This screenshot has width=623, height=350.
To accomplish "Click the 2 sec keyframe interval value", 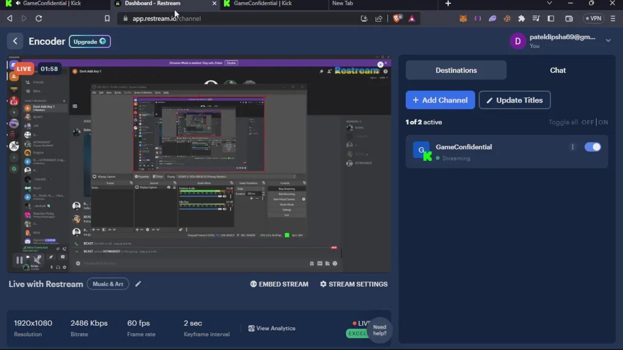I will pos(193,323).
